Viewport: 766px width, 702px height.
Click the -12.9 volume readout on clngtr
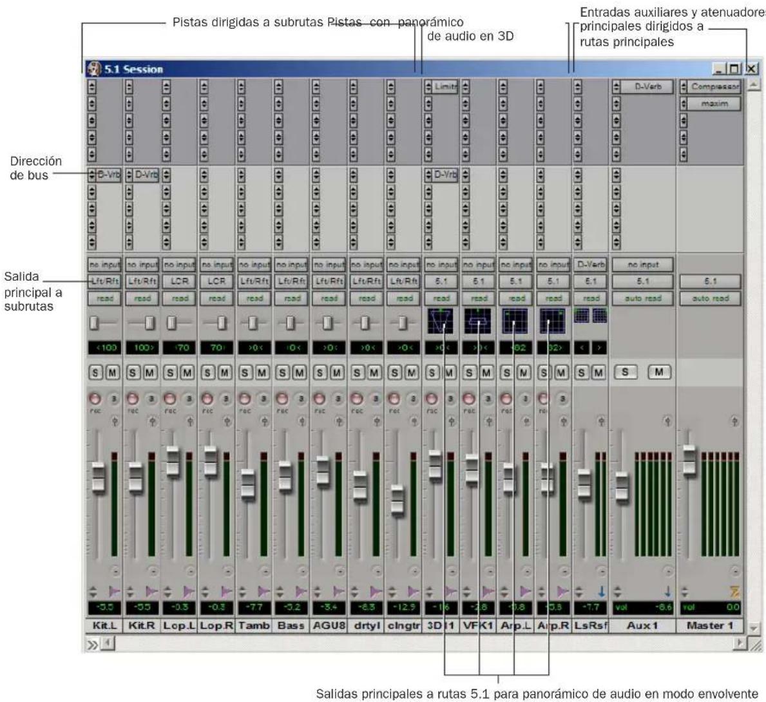403,607
